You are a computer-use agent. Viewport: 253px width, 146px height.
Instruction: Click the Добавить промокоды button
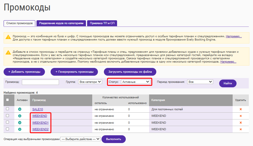(24, 72)
